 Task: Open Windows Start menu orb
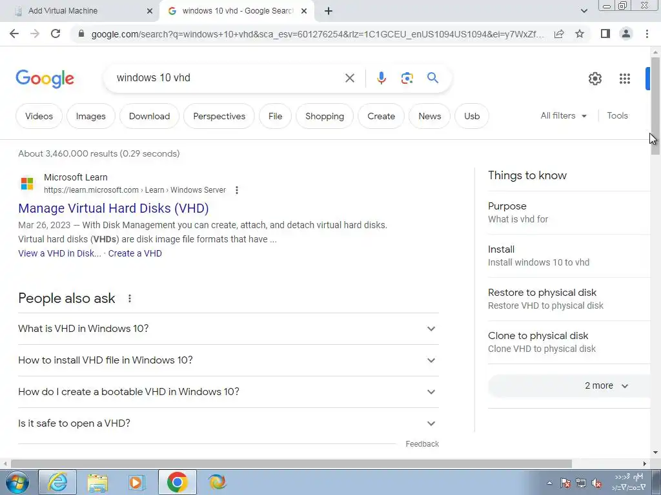pos(17,482)
